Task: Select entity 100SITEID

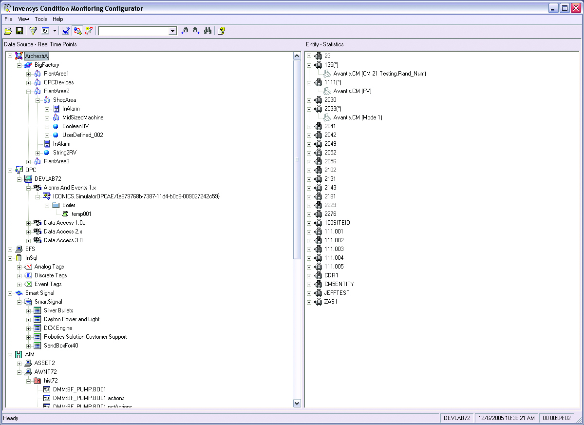Action: pos(337,223)
